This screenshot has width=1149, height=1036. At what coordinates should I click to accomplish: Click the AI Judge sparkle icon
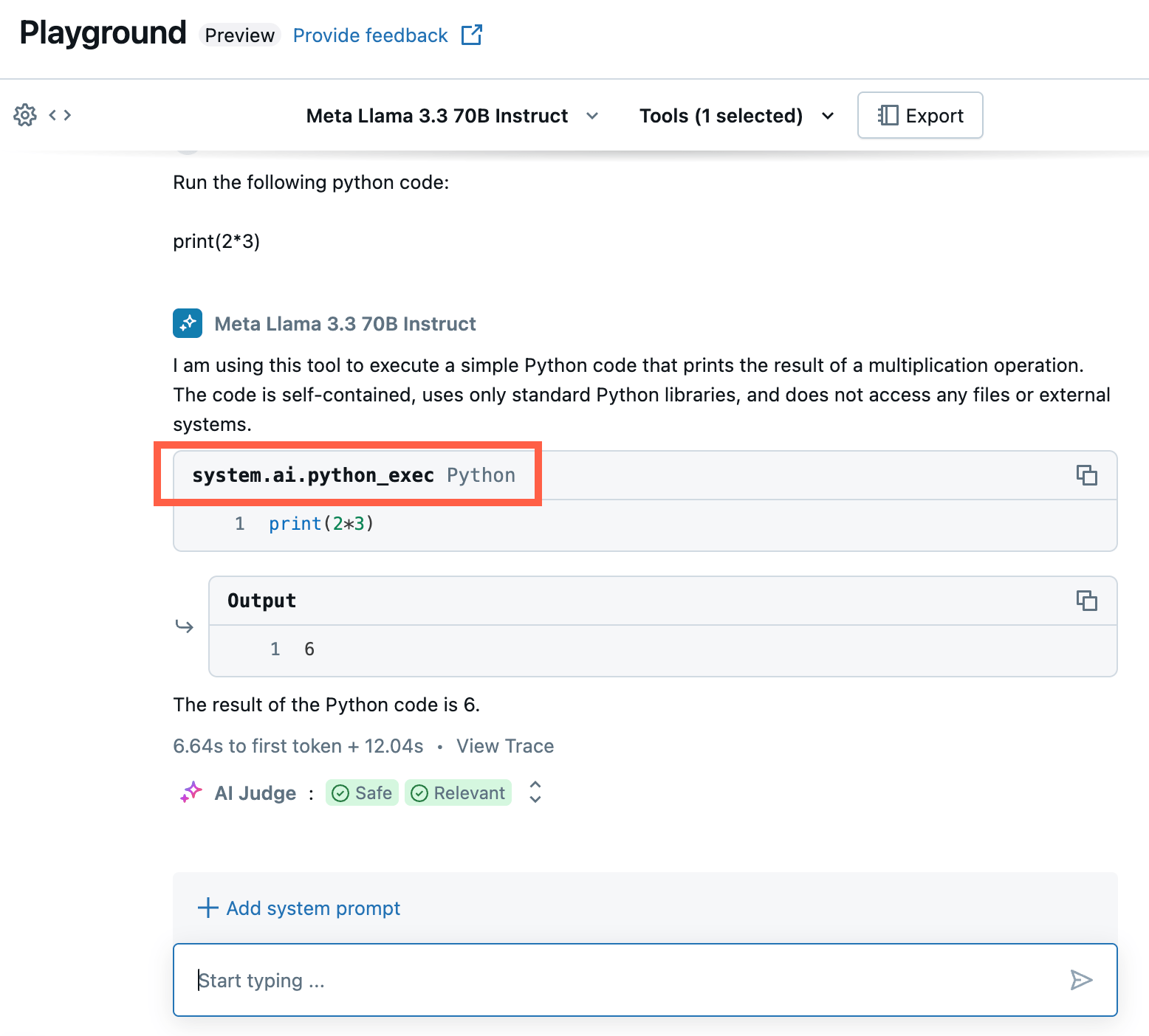(191, 792)
